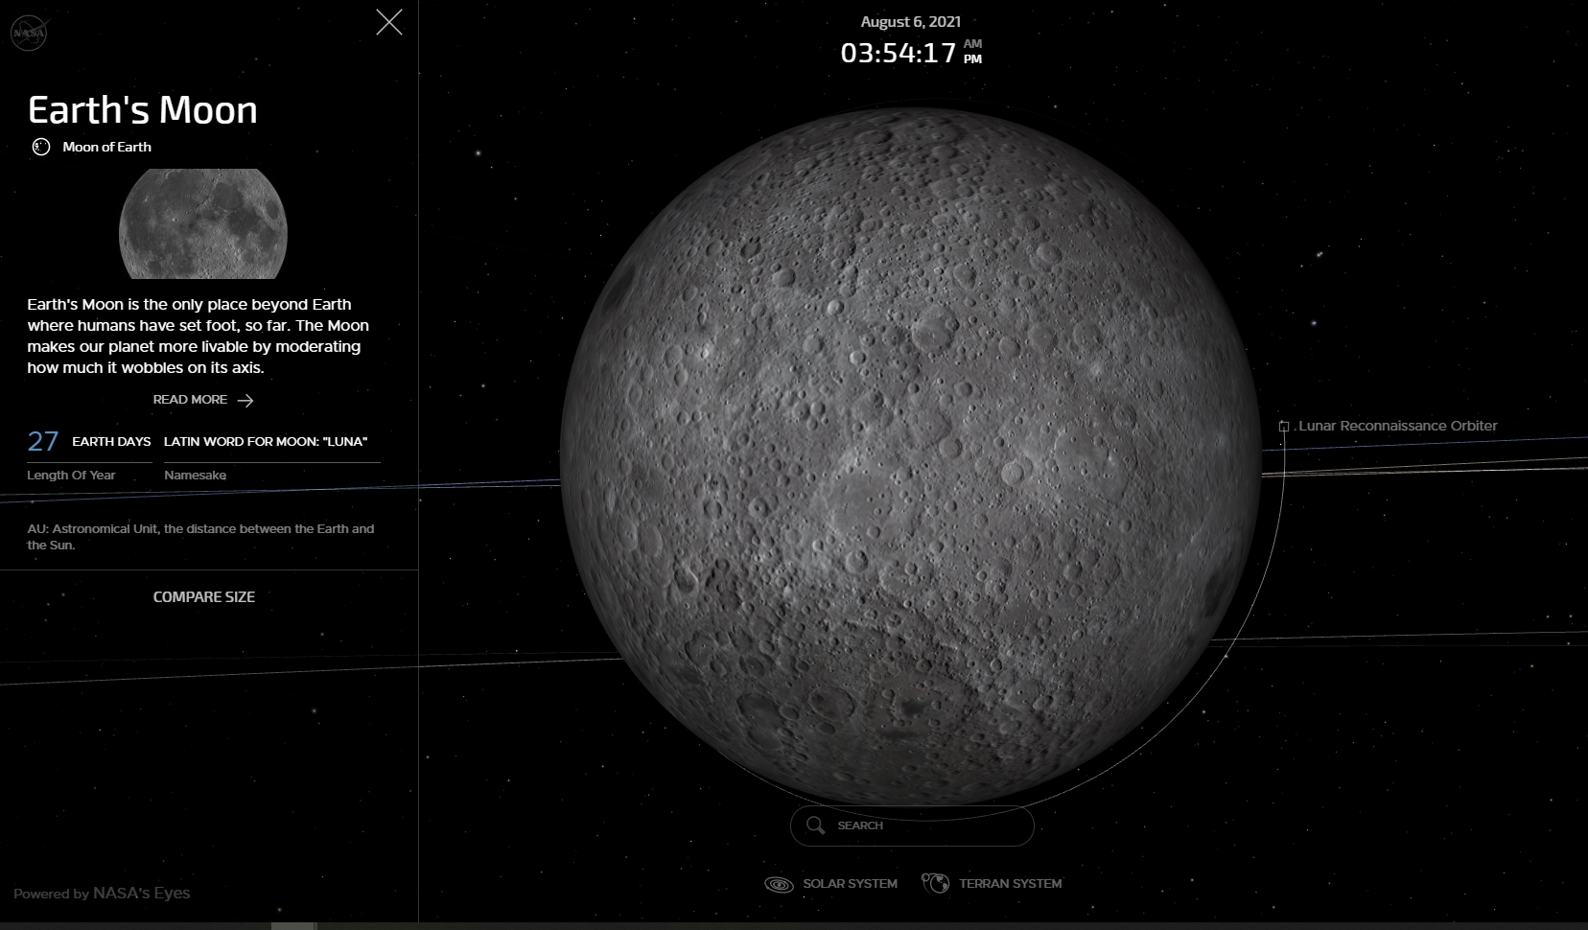Open the READ MORE link

click(x=203, y=400)
